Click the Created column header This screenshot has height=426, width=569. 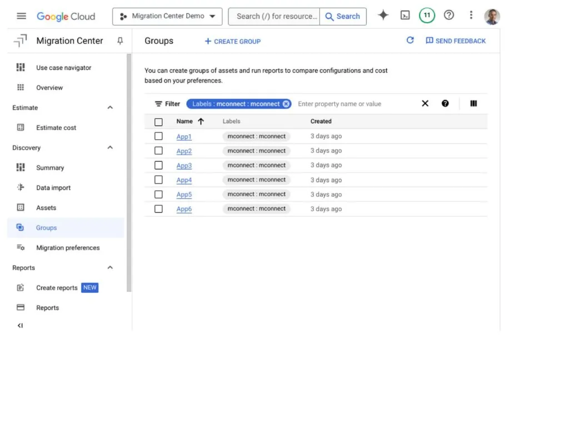[321, 121]
